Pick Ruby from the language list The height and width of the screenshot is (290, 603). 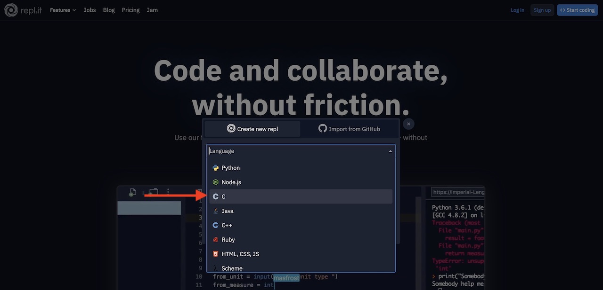[x=301, y=240]
